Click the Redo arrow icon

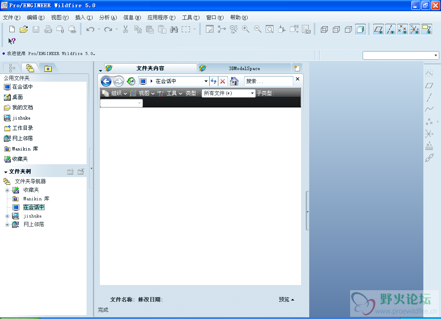tap(108, 29)
